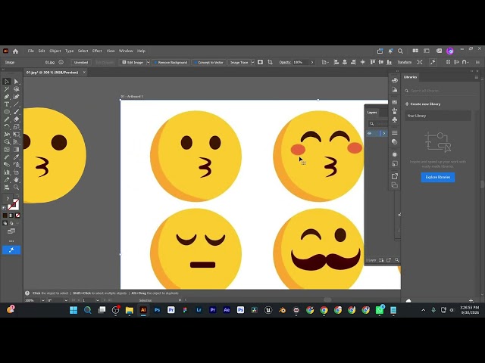Click Create new library

(423, 104)
